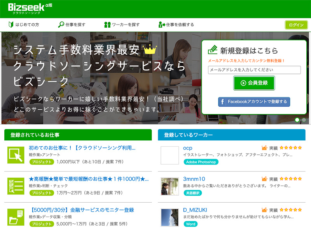Click the crown 実績 icon for ocp
The image size is (311, 233).
click(x=264, y=148)
